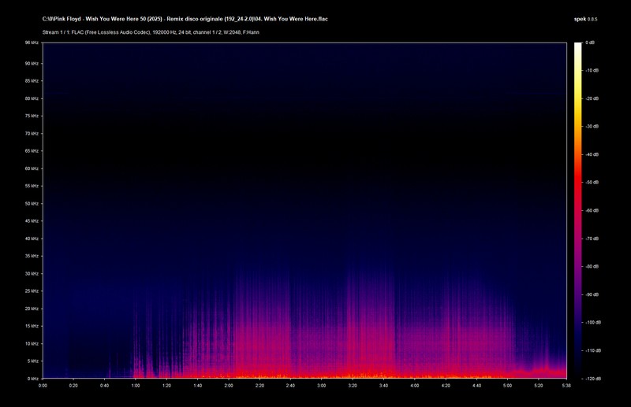Click the 90 kHz frequency axis label
The width and height of the screenshot is (631, 407).
point(32,64)
